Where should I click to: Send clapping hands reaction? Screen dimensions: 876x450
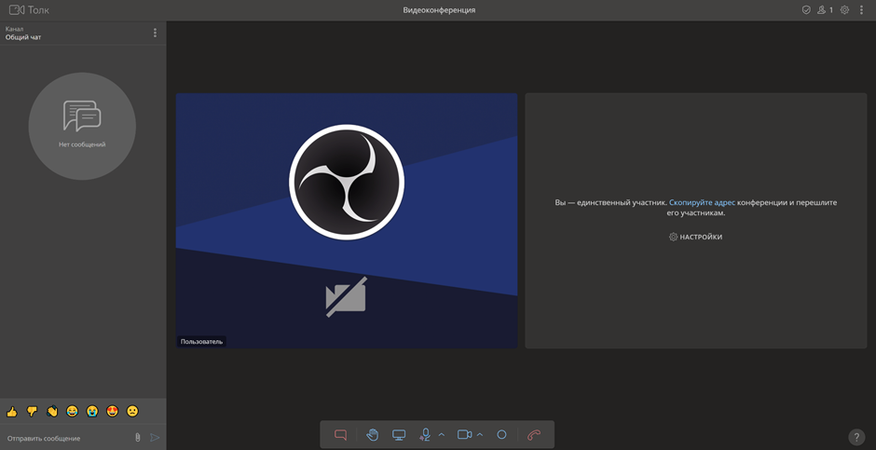[x=52, y=412]
